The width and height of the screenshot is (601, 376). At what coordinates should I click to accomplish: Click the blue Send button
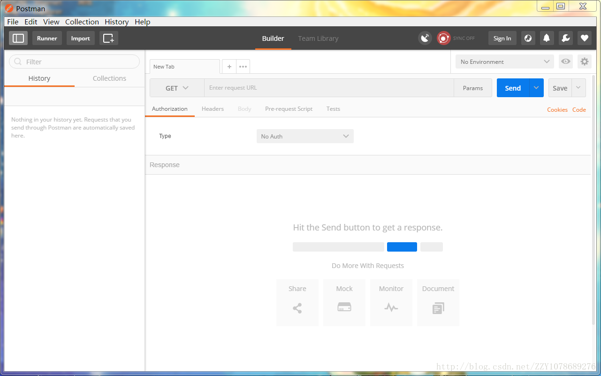click(513, 88)
